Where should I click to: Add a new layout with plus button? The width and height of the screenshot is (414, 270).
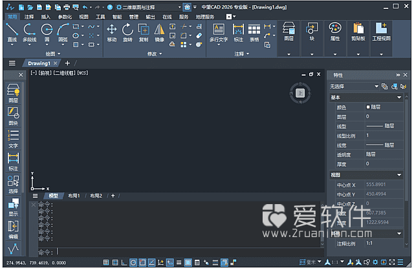[x=113, y=196]
